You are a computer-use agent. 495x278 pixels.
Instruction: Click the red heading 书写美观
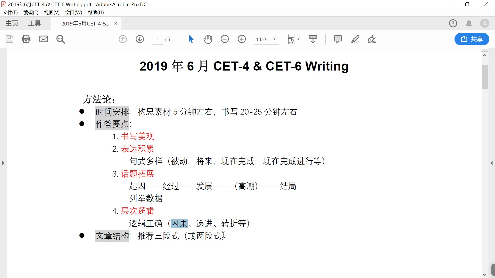137,136
